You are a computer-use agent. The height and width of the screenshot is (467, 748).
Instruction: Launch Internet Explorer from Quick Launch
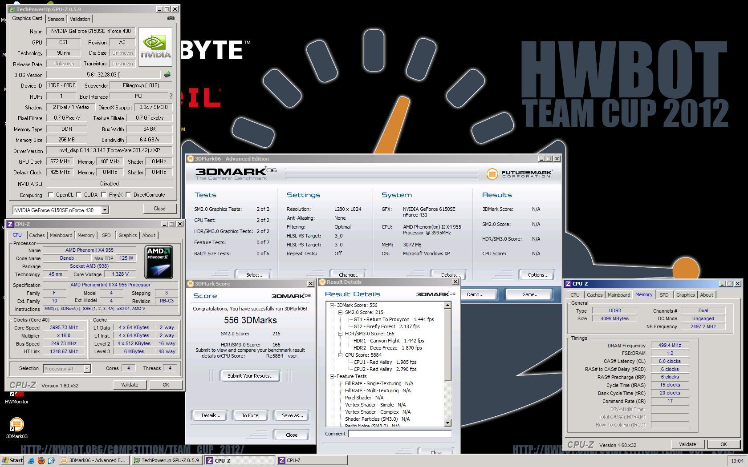point(31,461)
